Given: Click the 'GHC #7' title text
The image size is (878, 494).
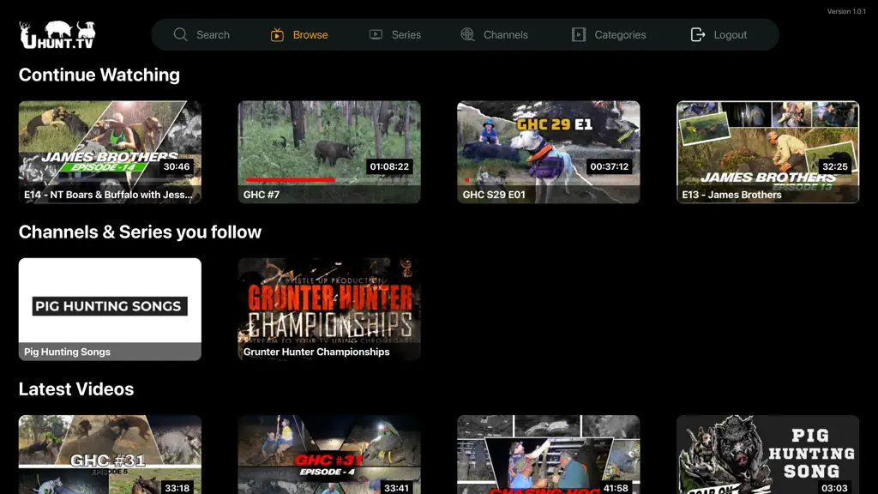Looking at the screenshot, I should [x=262, y=195].
